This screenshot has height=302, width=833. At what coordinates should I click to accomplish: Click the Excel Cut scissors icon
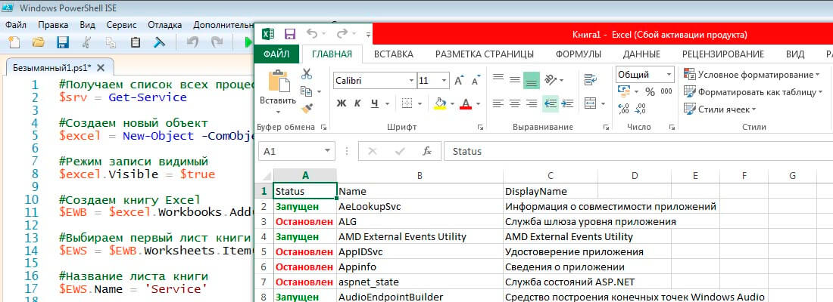[307, 74]
